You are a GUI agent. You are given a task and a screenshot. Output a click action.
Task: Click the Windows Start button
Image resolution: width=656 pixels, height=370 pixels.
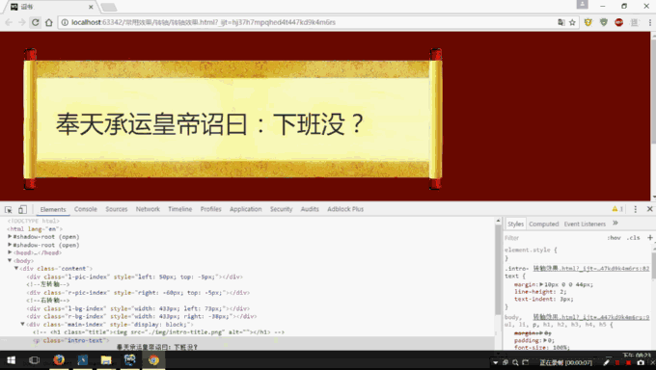point(12,360)
